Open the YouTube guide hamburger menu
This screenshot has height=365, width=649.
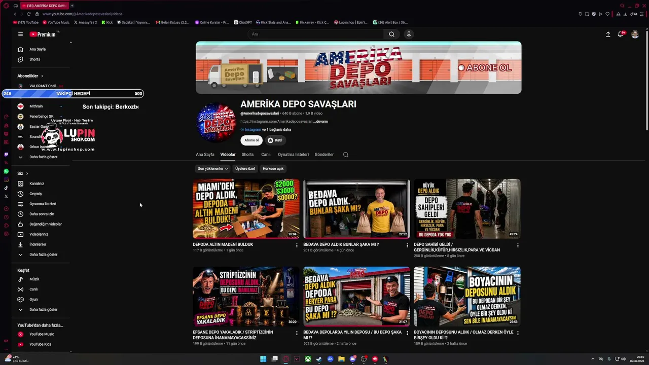pos(20,34)
